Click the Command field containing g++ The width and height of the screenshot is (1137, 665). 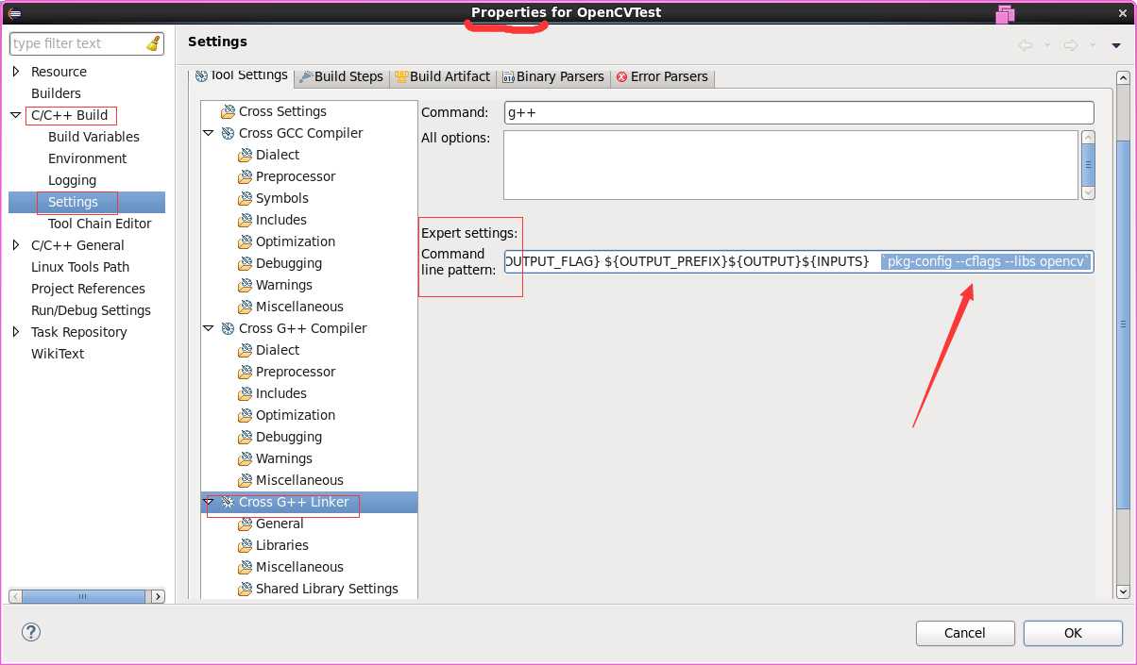tap(799, 112)
